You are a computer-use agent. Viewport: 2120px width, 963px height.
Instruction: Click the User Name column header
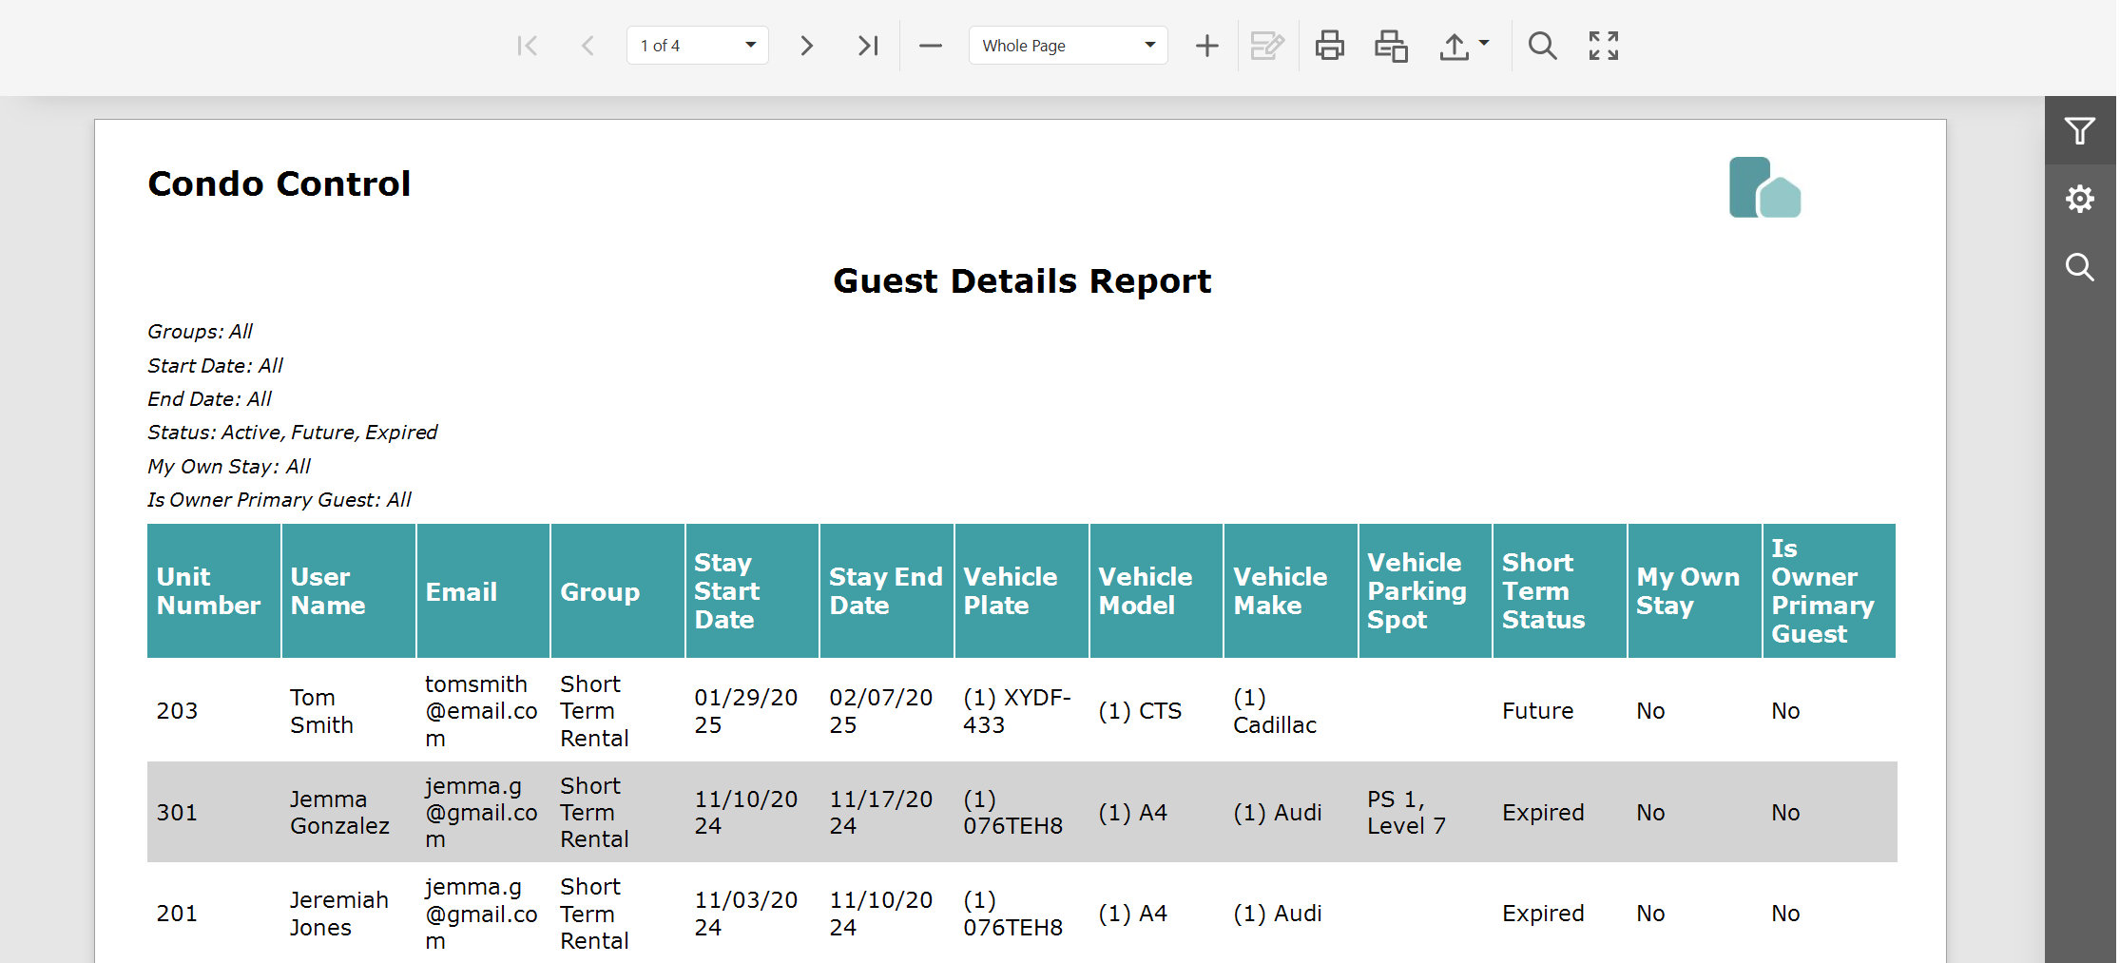click(x=349, y=591)
